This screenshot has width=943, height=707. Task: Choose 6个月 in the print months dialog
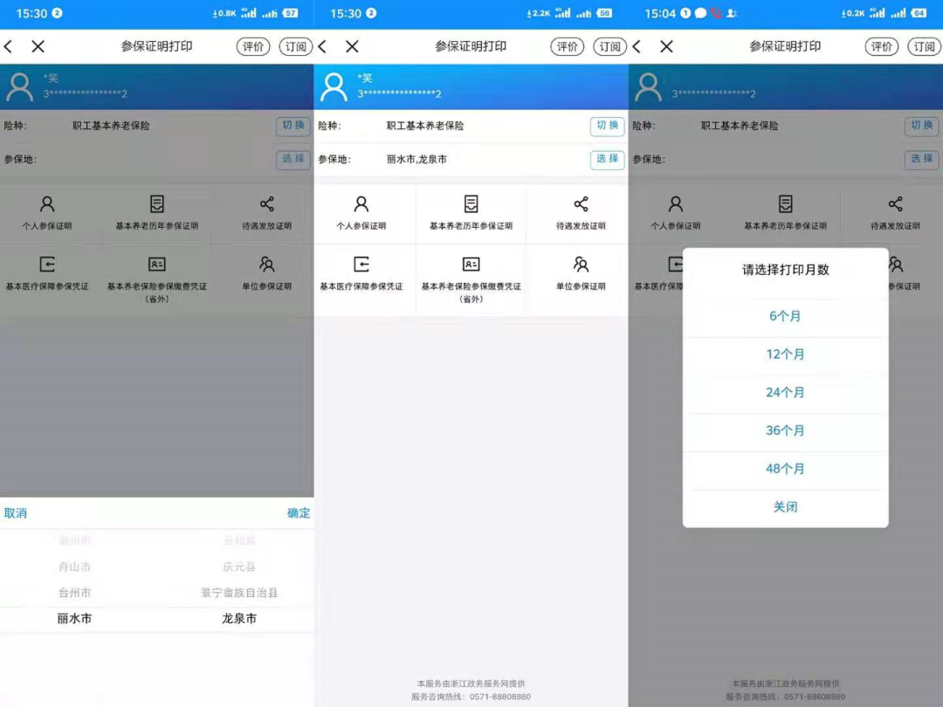pyautogui.click(x=785, y=317)
